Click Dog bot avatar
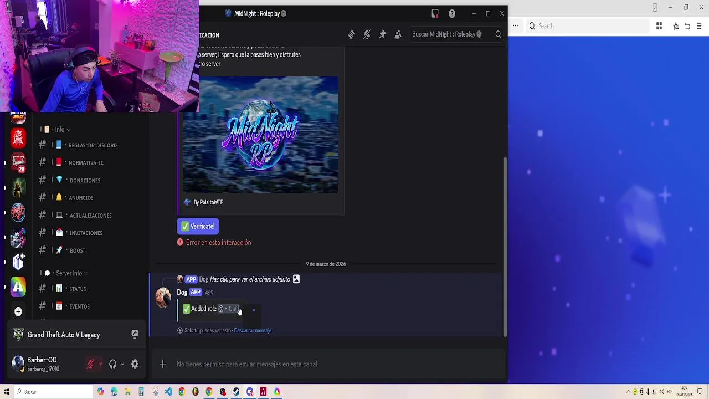 pos(163,298)
